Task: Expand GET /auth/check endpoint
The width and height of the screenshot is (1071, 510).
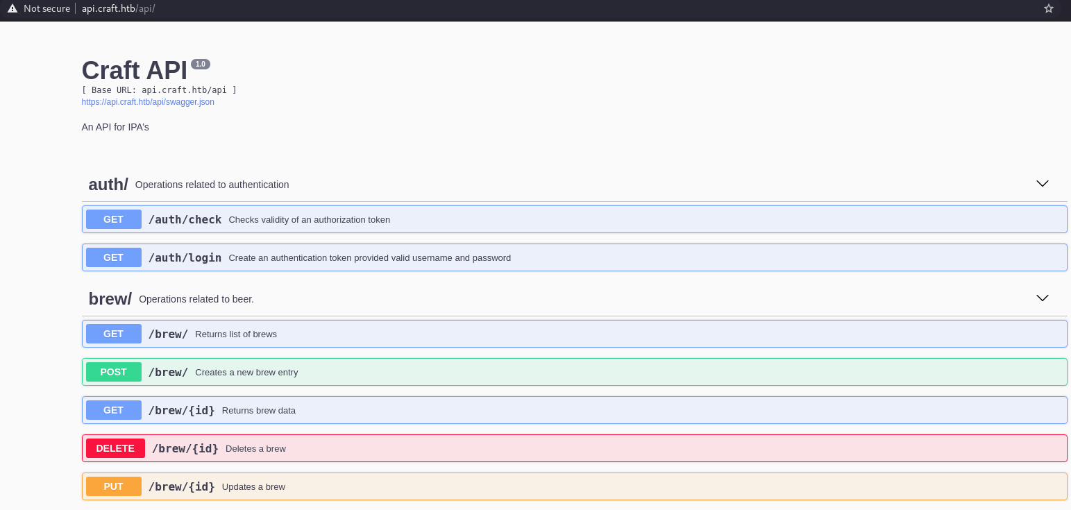Action: tap(574, 219)
